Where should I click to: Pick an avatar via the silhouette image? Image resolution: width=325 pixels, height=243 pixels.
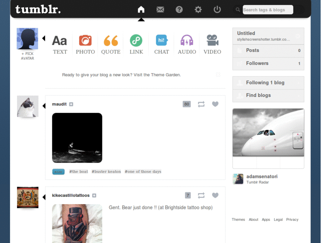coord(27,38)
